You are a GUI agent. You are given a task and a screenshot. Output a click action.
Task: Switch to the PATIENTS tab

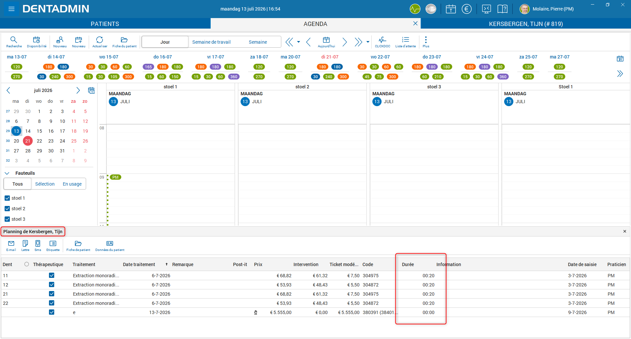tap(105, 24)
